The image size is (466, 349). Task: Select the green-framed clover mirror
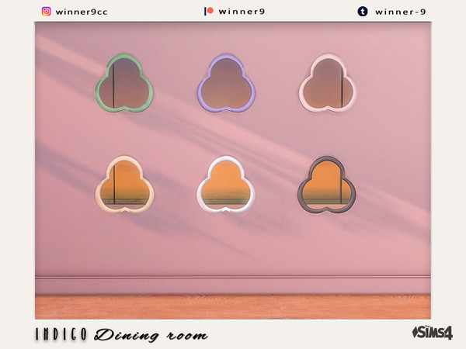124,83
